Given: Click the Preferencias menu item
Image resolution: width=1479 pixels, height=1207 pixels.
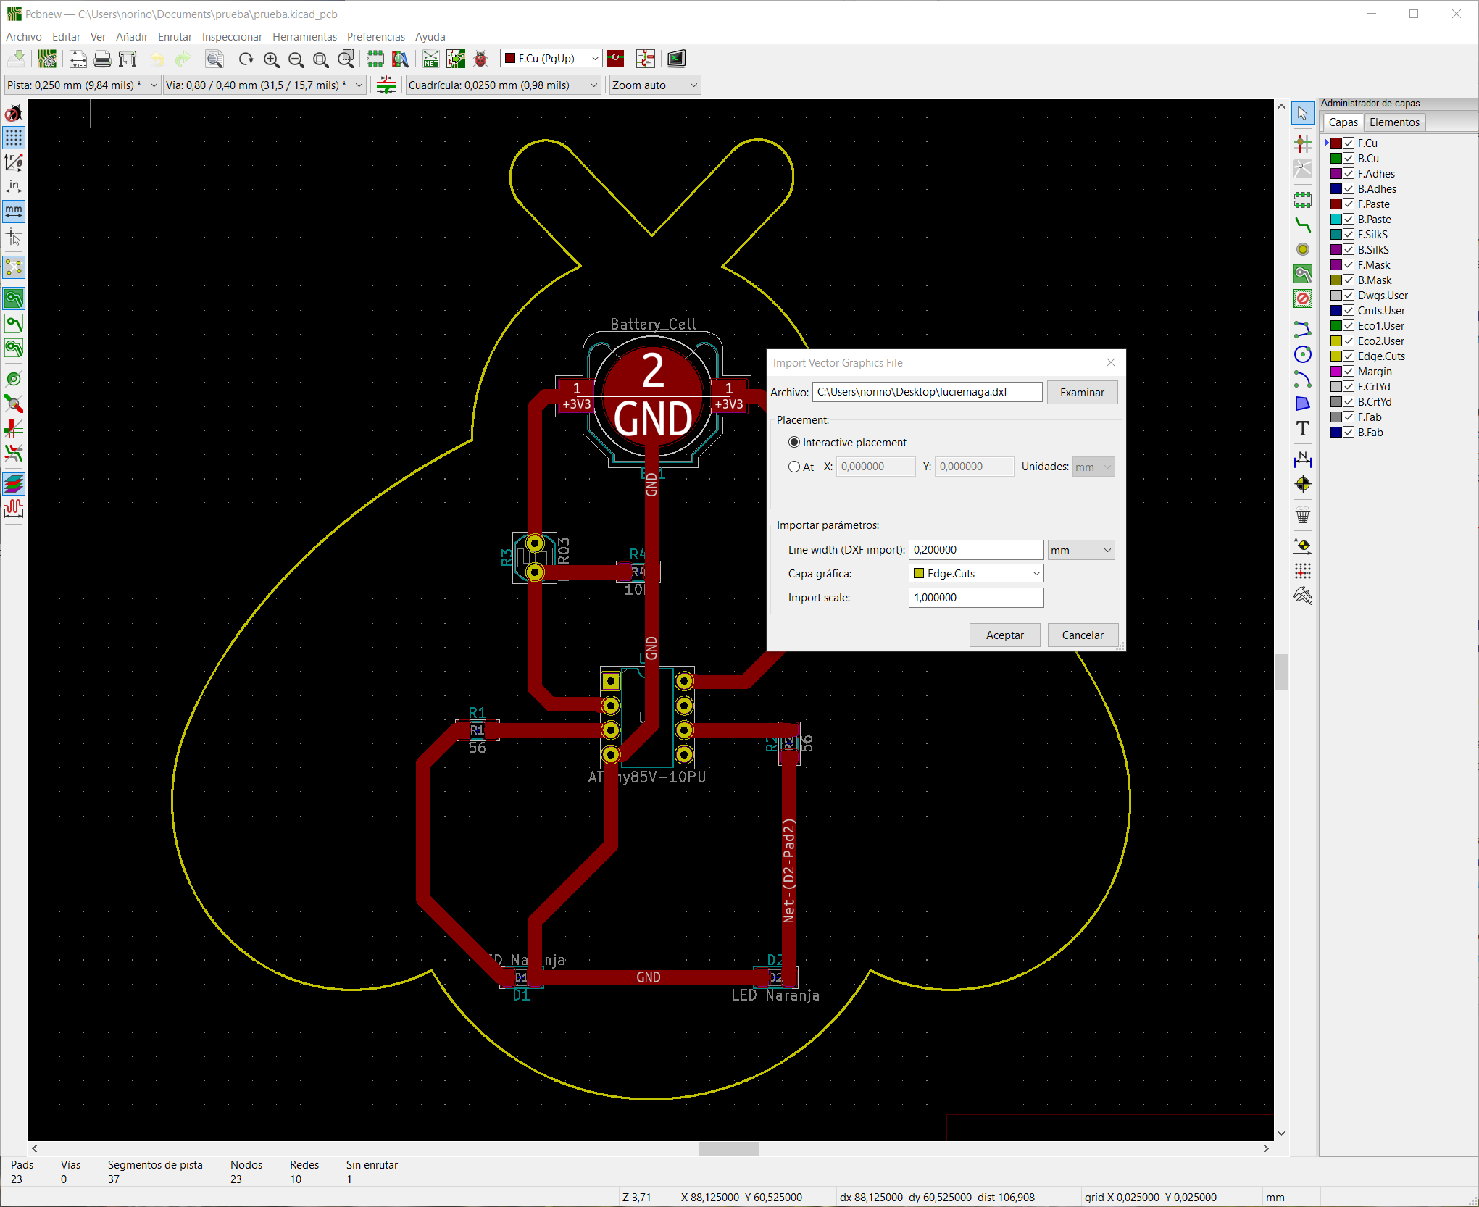Looking at the screenshot, I should pyautogui.click(x=375, y=35).
